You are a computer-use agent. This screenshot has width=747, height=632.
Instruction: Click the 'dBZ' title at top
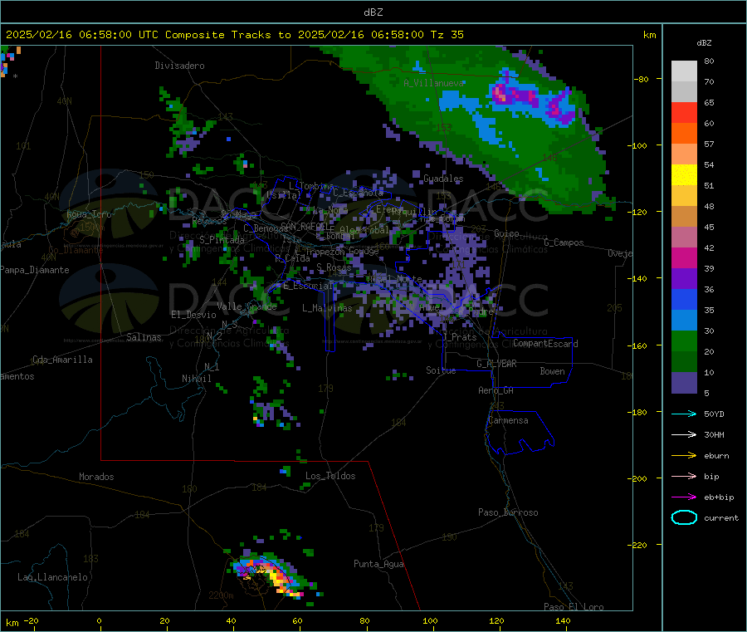pos(373,12)
